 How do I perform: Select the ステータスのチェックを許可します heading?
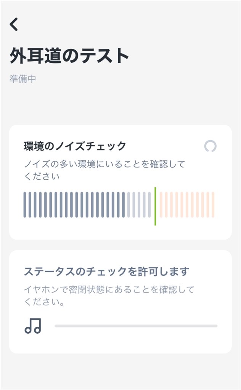click(106, 272)
